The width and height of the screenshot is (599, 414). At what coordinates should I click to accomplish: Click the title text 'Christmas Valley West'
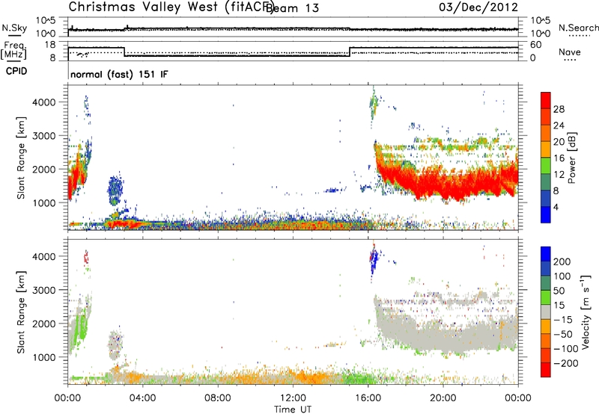tap(143, 7)
